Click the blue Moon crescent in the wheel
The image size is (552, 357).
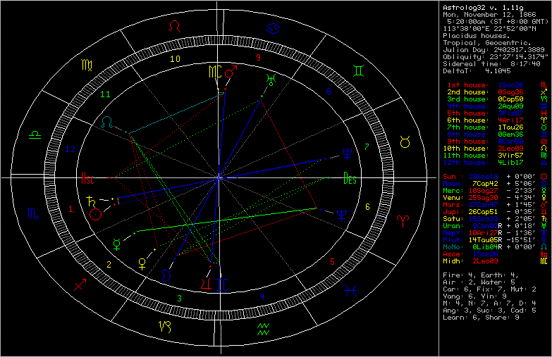pos(165,275)
